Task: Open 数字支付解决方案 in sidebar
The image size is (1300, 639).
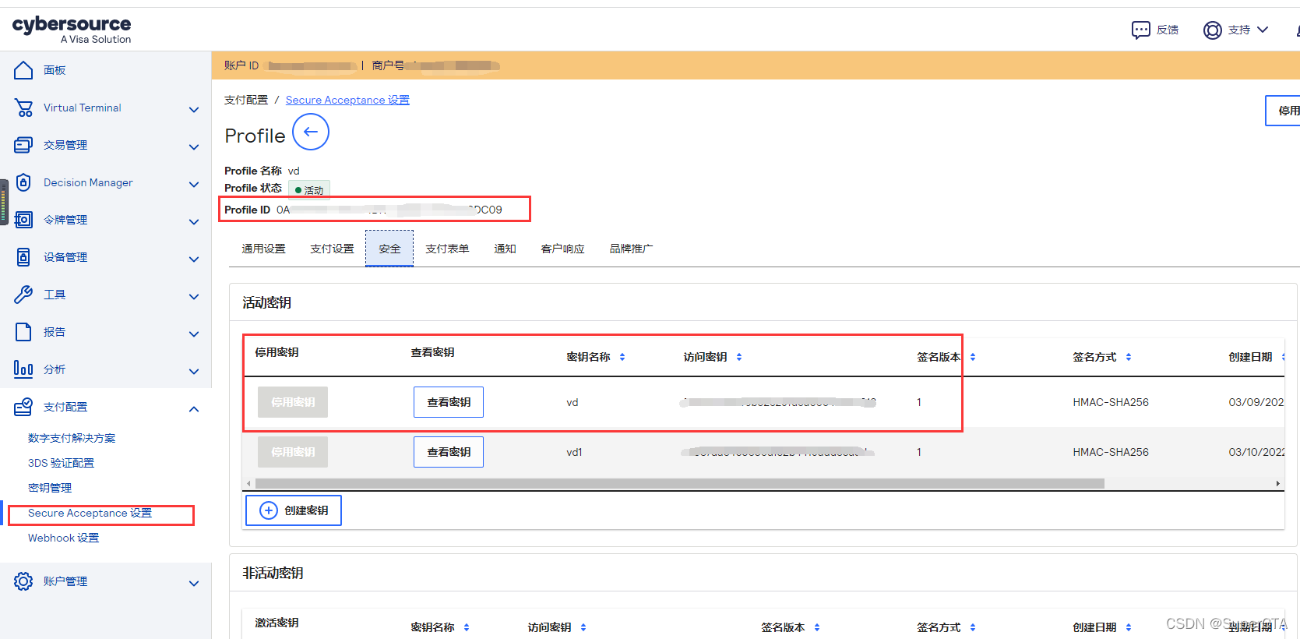Action: point(72,438)
